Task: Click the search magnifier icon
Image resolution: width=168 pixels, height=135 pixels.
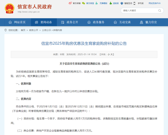Action: [160, 10]
